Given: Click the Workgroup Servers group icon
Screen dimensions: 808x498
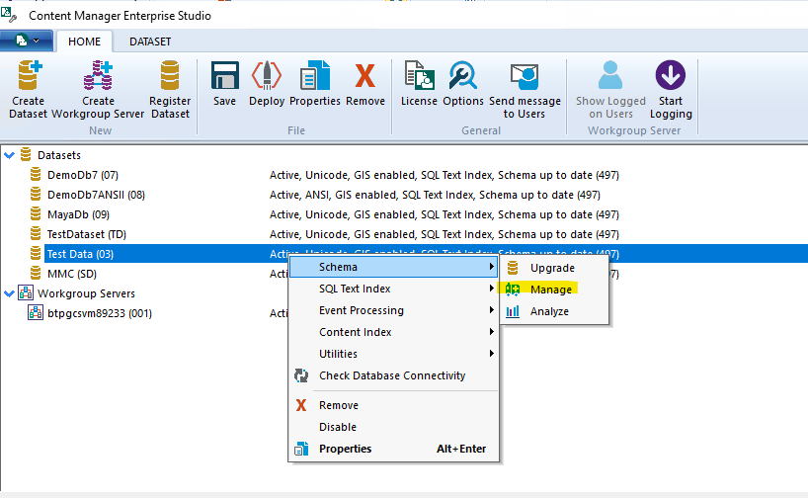Looking at the screenshot, I should [x=26, y=292].
